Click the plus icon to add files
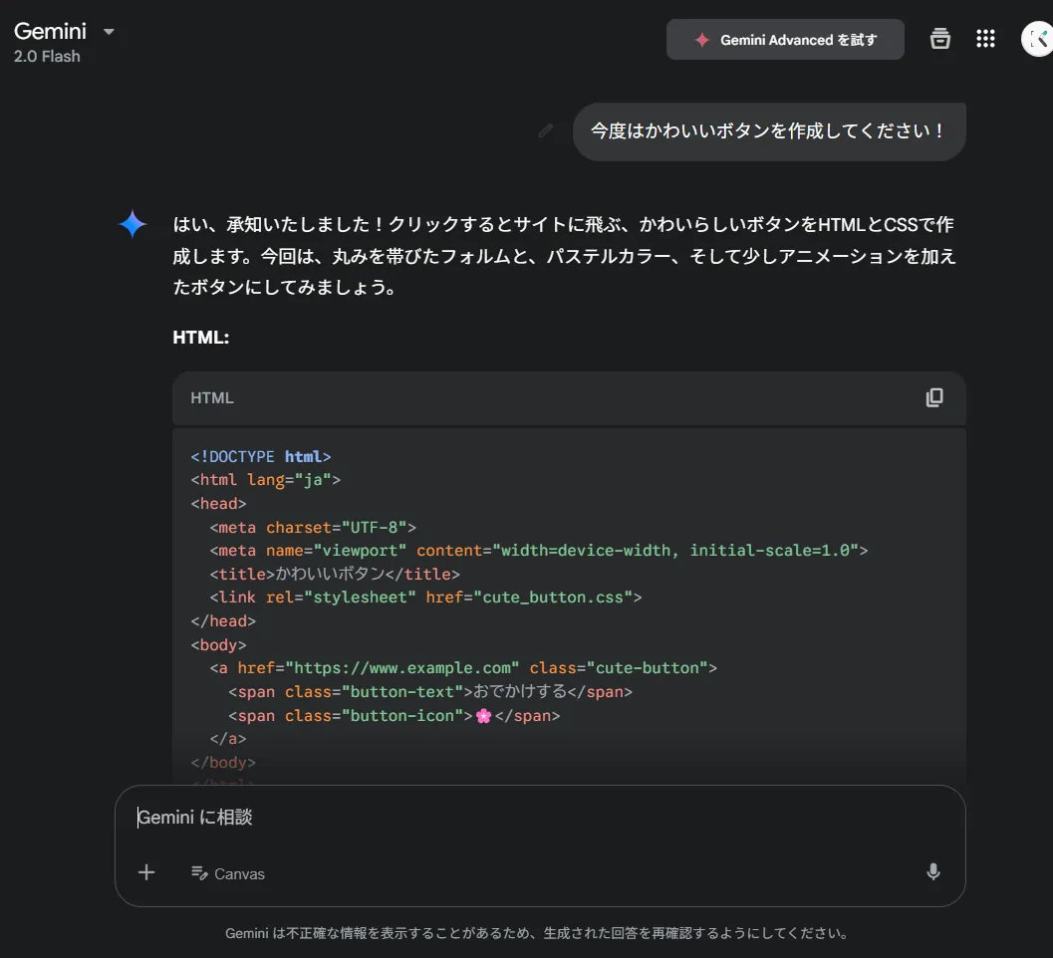This screenshot has width=1053, height=958. tap(146, 872)
